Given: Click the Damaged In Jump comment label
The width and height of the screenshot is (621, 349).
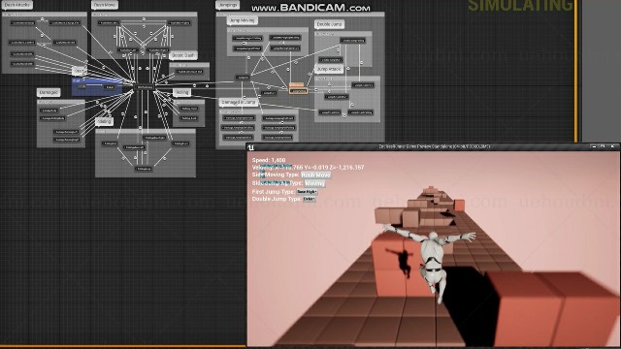Looking at the screenshot, I should click(239, 102).
